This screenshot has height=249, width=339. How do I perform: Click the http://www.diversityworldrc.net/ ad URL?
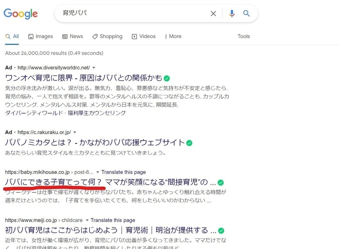pyautogui.click(x=54, y=68)
